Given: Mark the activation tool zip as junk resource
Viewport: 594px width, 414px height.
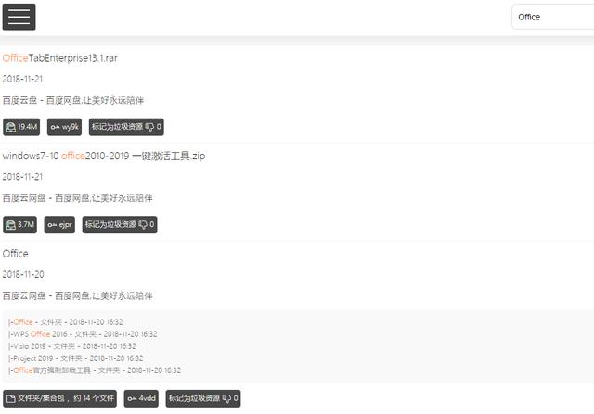Looking at the screenshot, I should point(120,224).
